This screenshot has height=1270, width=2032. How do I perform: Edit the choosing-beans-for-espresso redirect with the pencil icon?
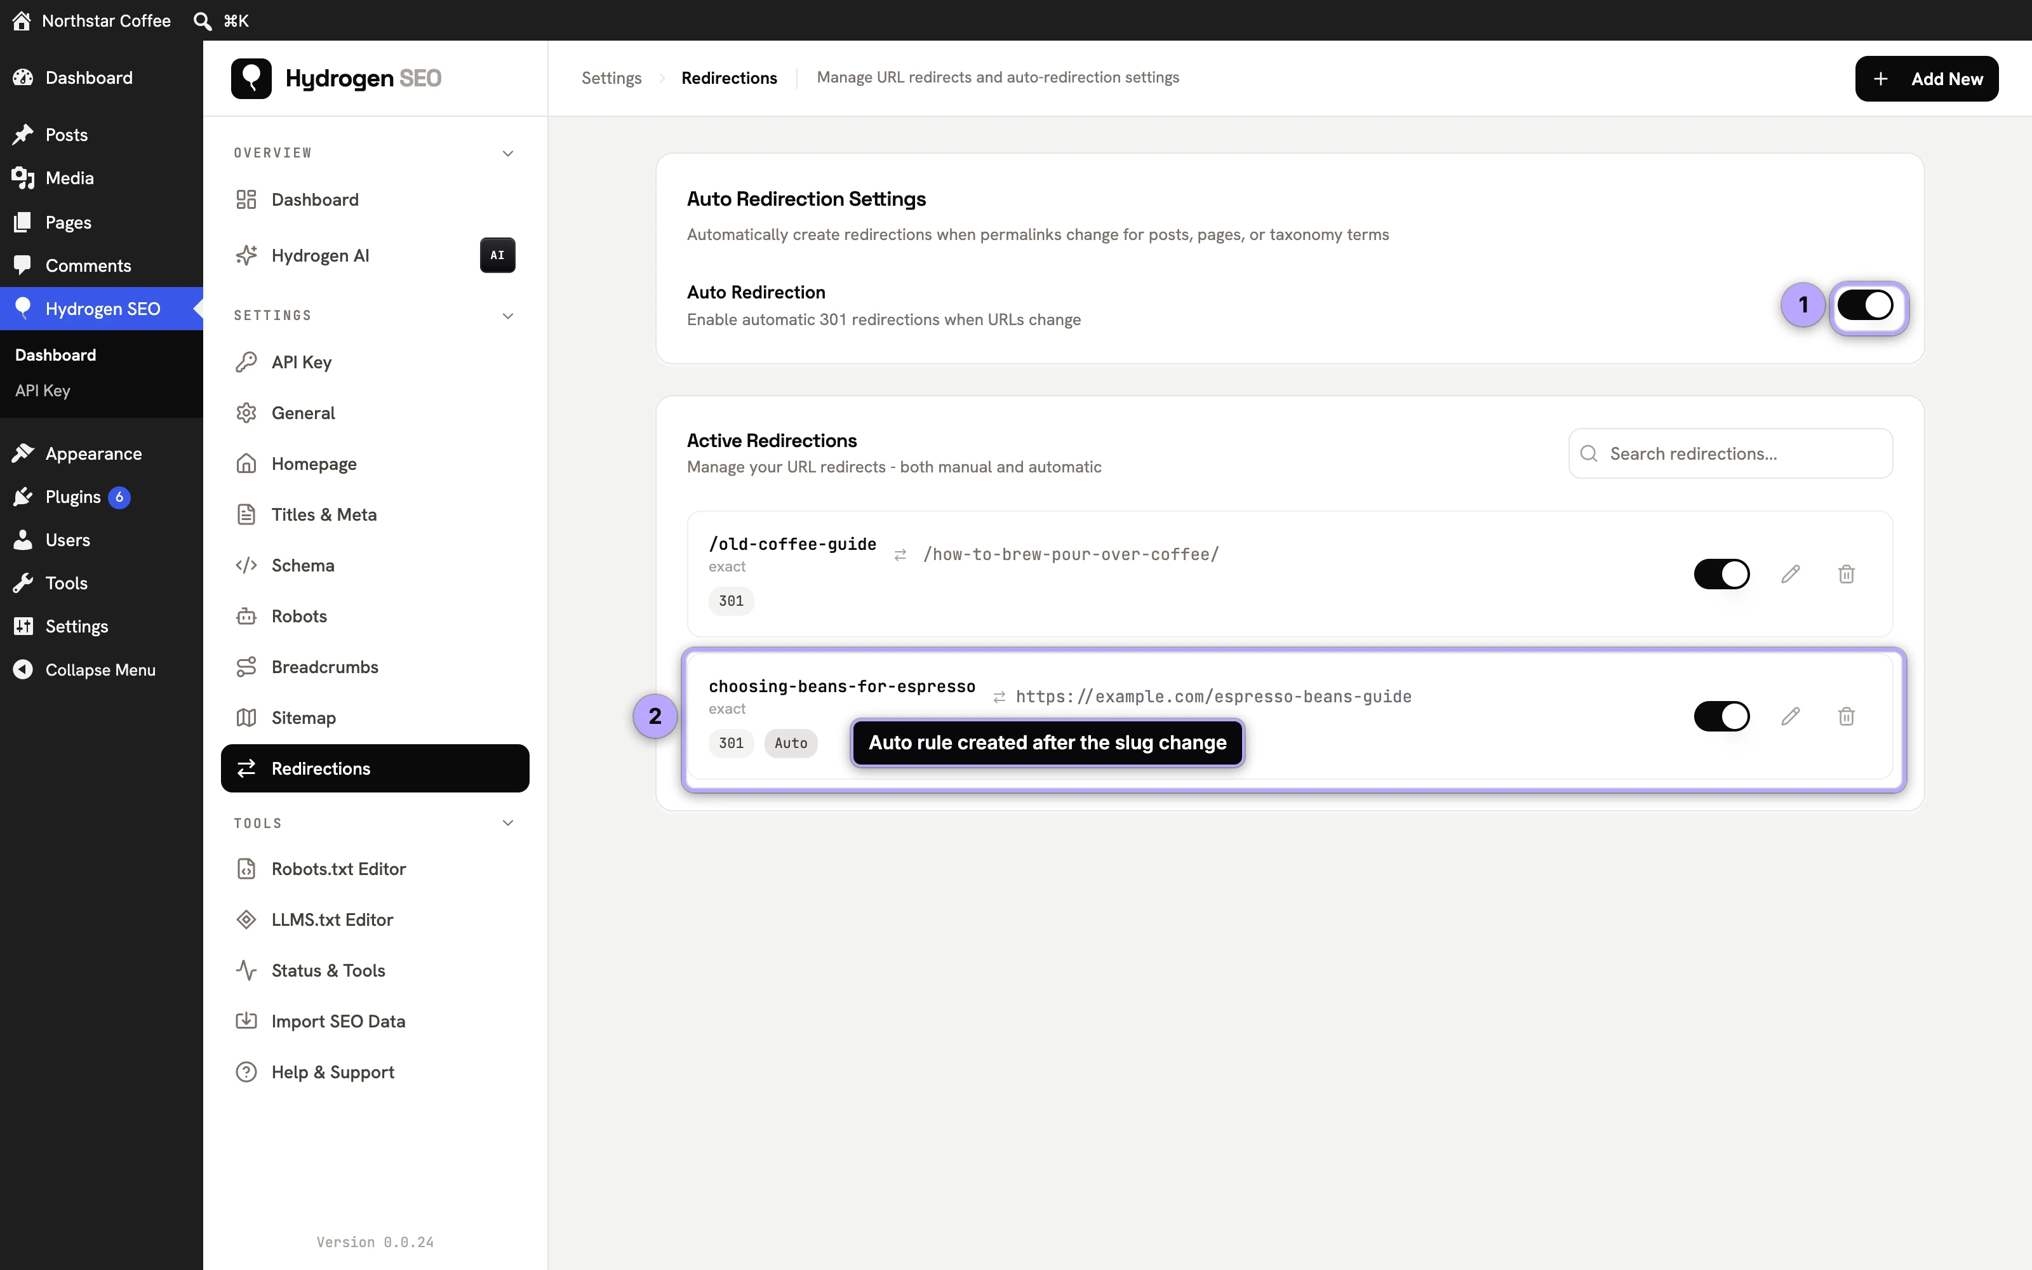click(1790, 716)
